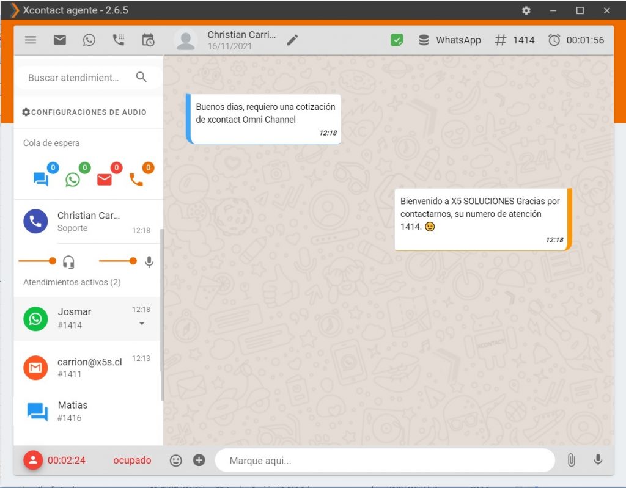
Task: Click the blue chat icon beside Matias
Action: 37,412
